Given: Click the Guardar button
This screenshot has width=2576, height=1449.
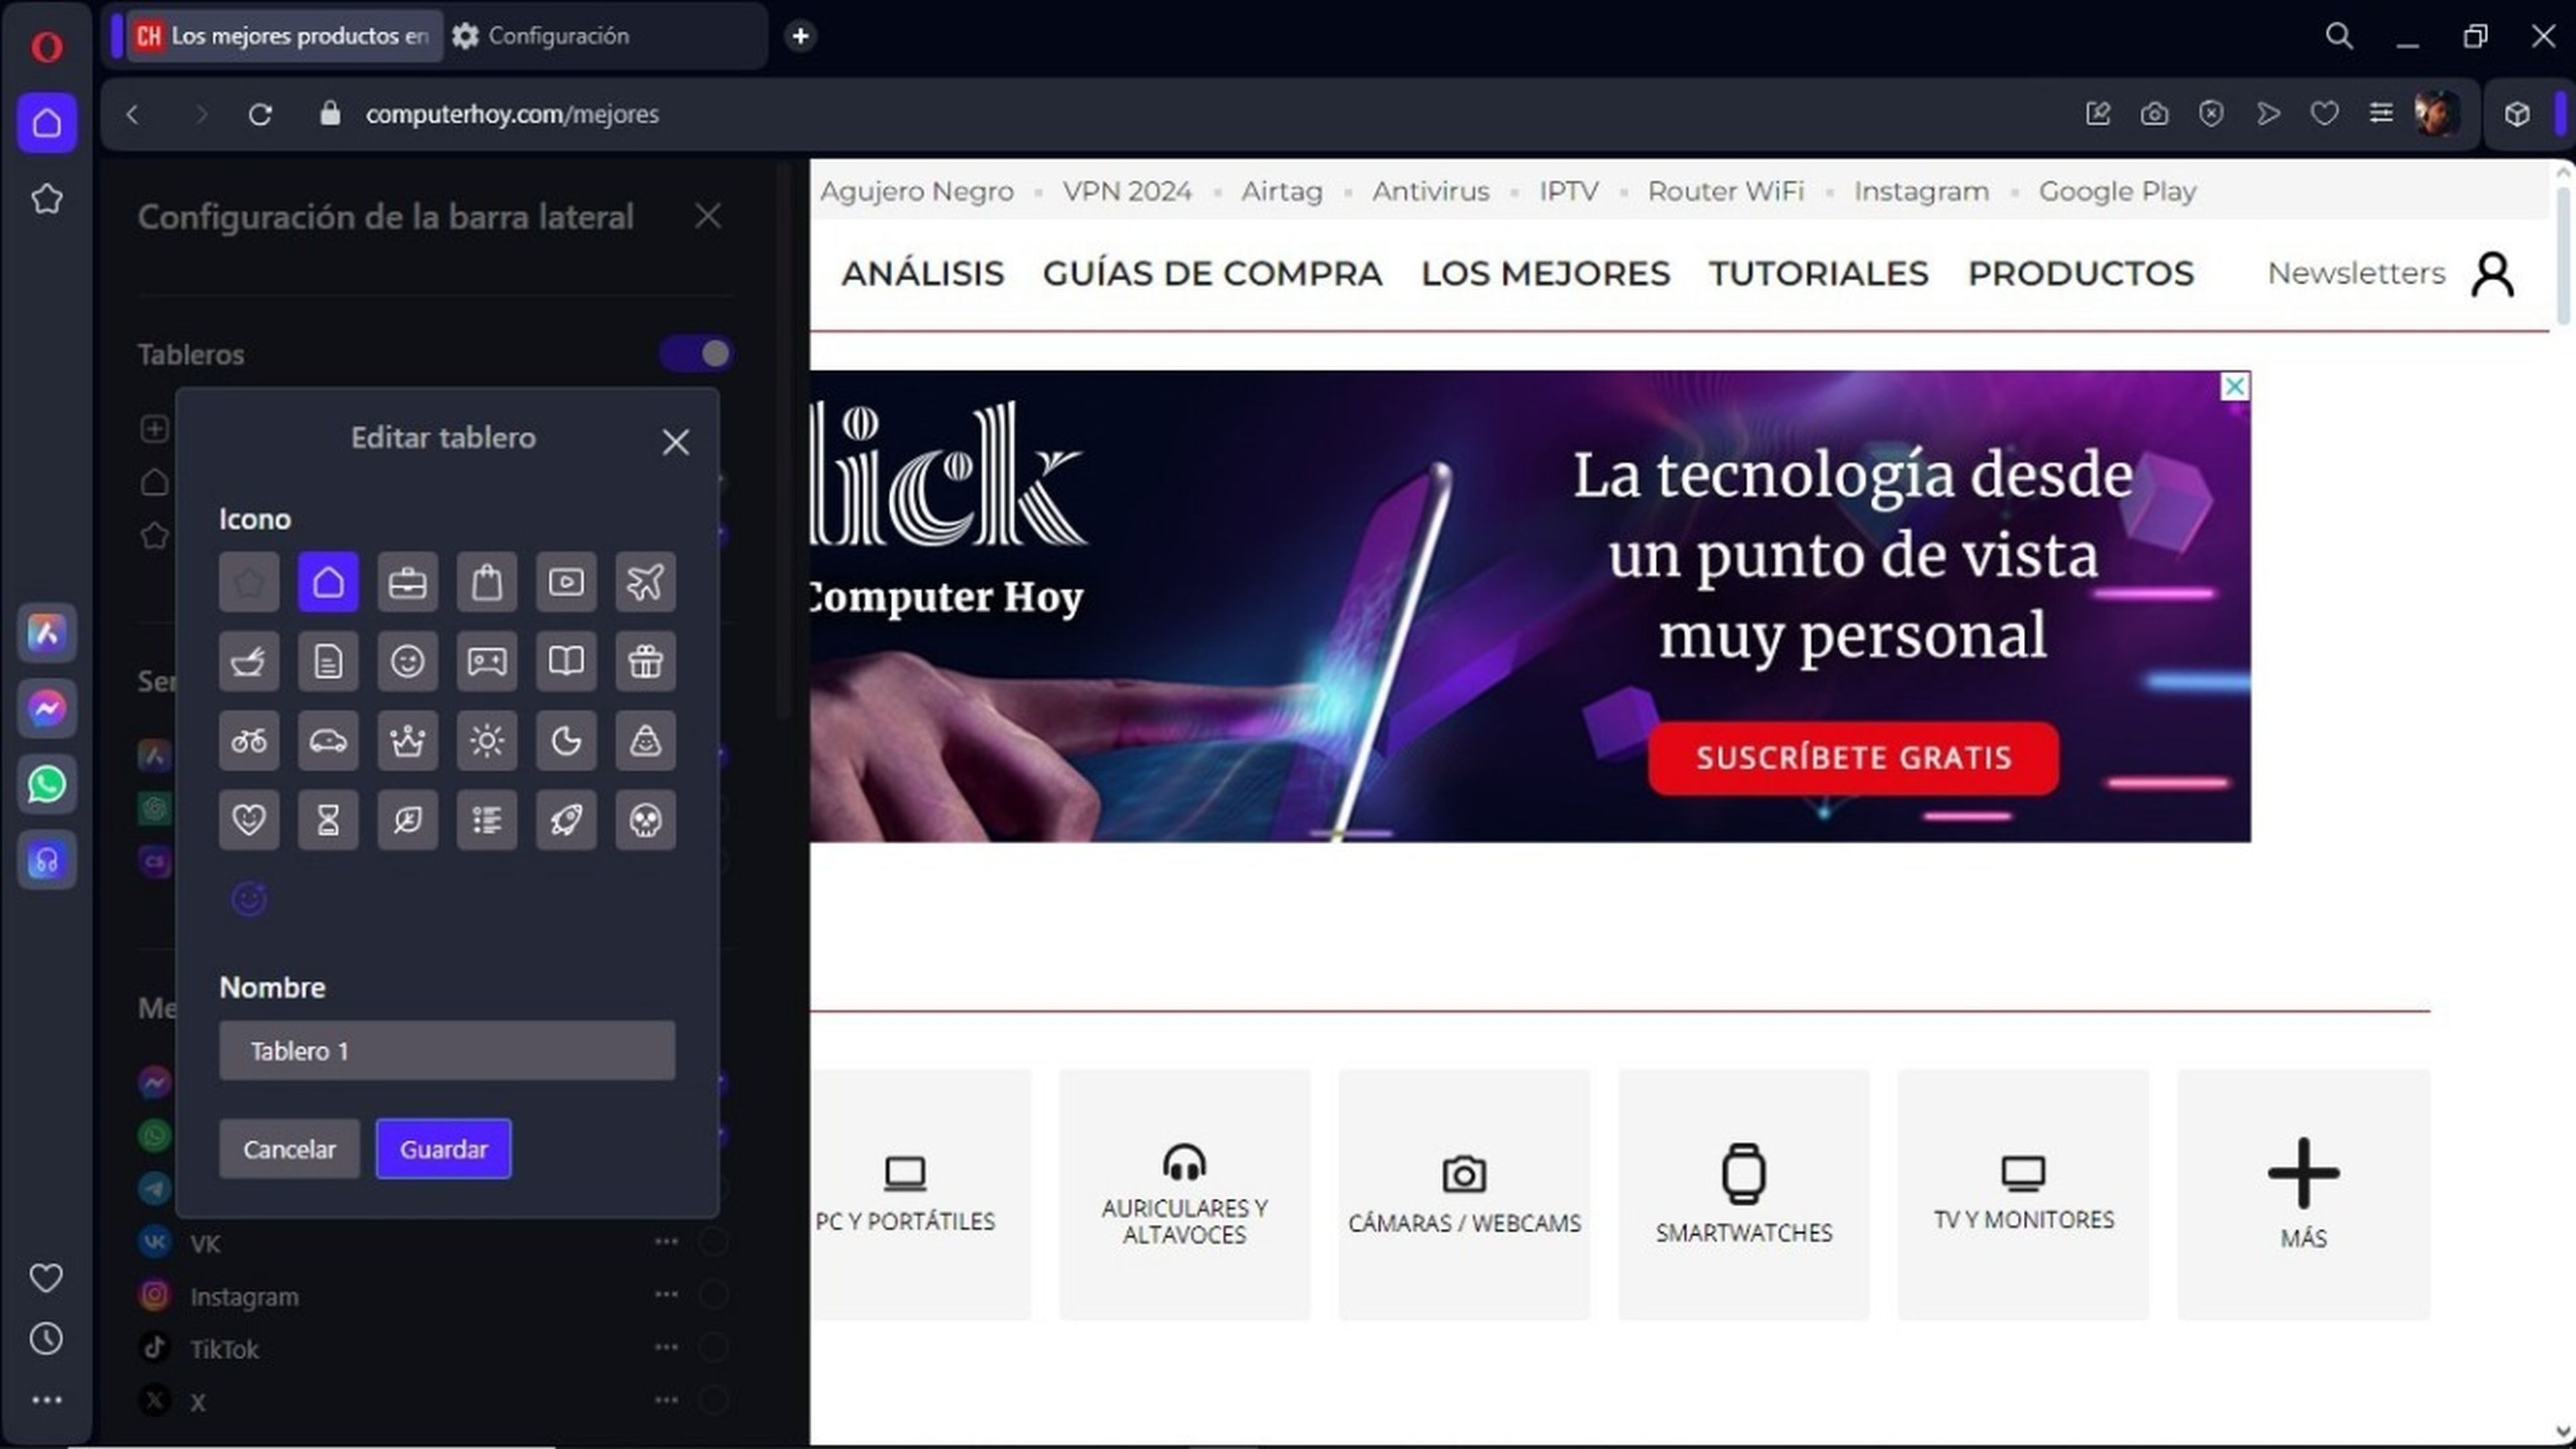Looking at the screenshot, I should [443, 1149].
